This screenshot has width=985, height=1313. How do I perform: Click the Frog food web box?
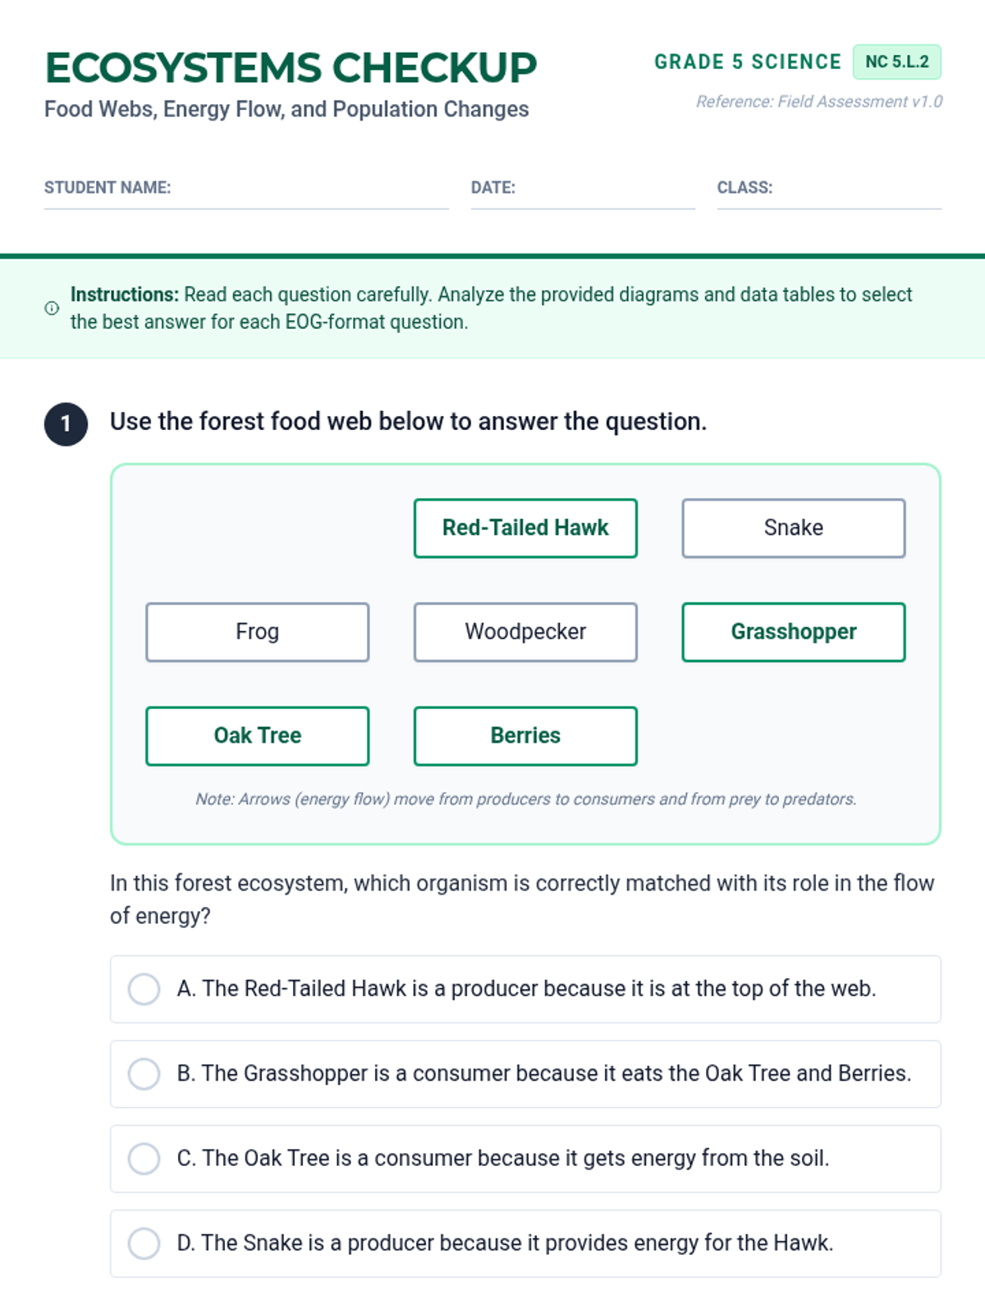click(258, 633)
